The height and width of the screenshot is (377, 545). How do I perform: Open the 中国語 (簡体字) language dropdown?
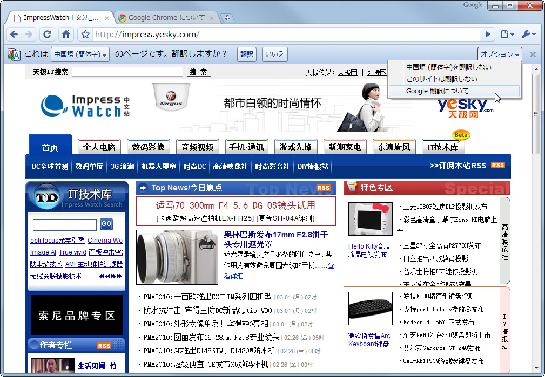(79, 54)
